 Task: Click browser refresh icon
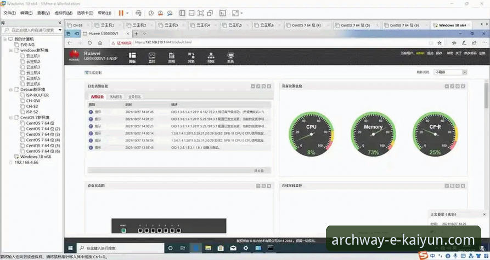[89, 42]
